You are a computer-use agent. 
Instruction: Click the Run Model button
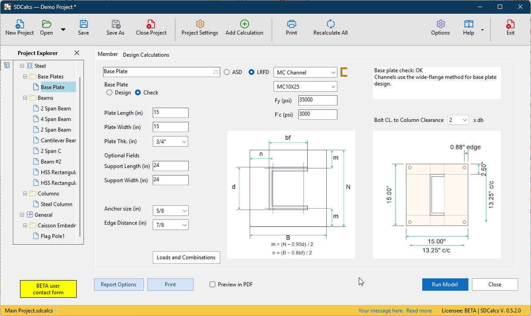(445, 285)
